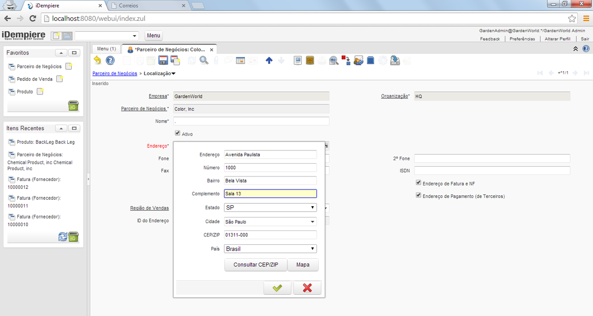Toggle Endereço de Pagamento (de Terceiros) checkbox

coord(418,196)
